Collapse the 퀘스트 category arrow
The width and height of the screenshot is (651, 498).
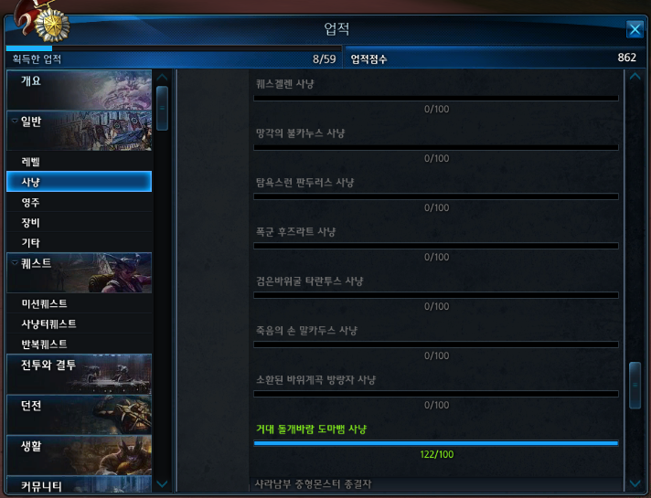pos(15,262)
